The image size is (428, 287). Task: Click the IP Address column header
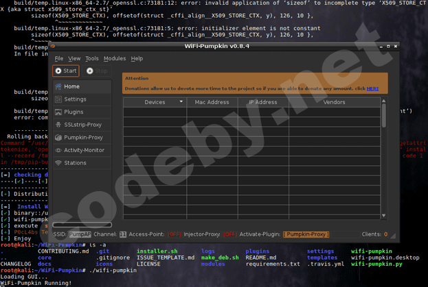pos(263,102)
